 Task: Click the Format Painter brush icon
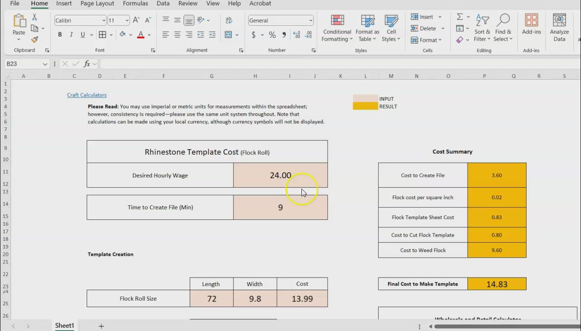(34, 40)
